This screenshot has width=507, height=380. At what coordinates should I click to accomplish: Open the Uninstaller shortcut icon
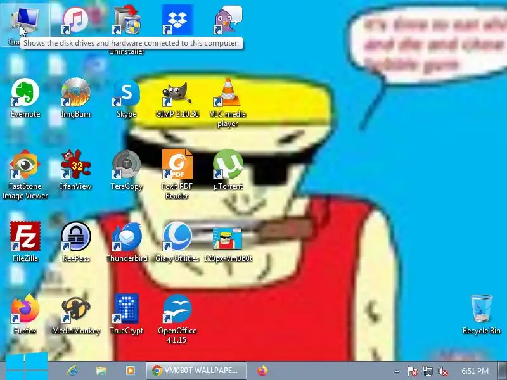coord(127,20)
